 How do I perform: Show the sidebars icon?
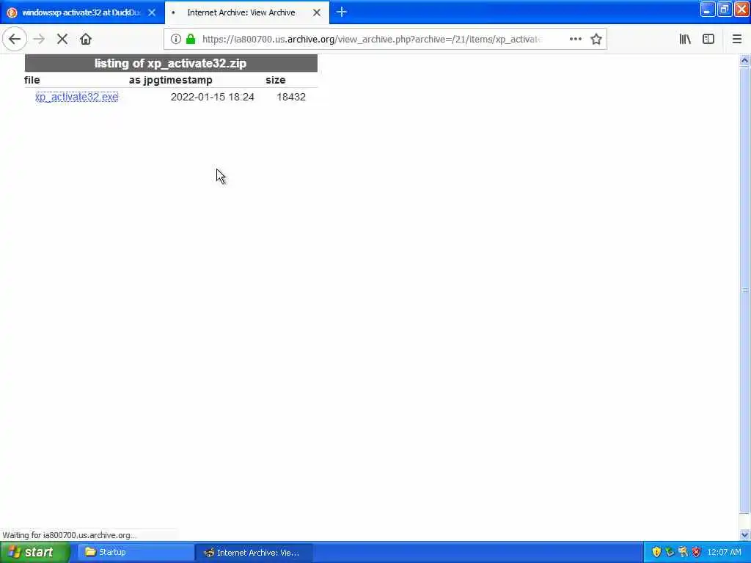click(x=708, y=39)
